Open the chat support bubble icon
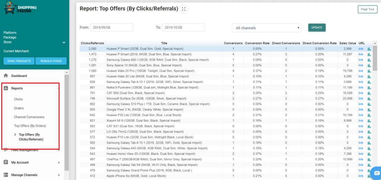381x180 pixels. 377,173
